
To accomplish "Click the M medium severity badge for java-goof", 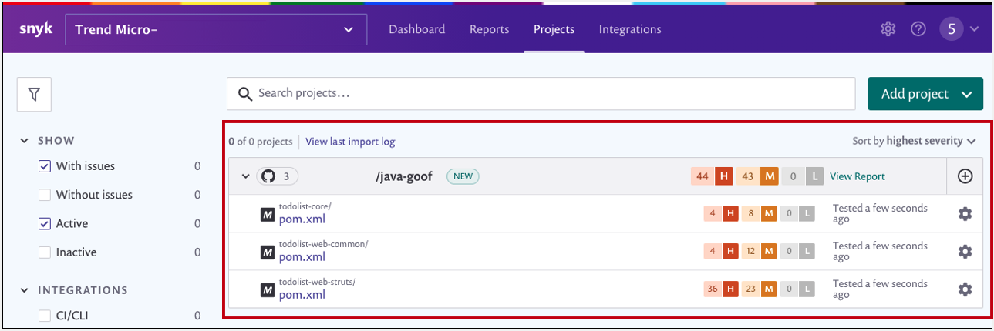I will [769, 176].
